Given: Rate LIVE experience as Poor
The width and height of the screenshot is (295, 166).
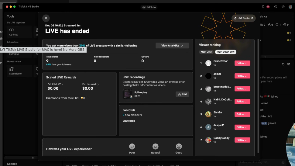Looking at the screenshot, I should click(x=132, y=148).
